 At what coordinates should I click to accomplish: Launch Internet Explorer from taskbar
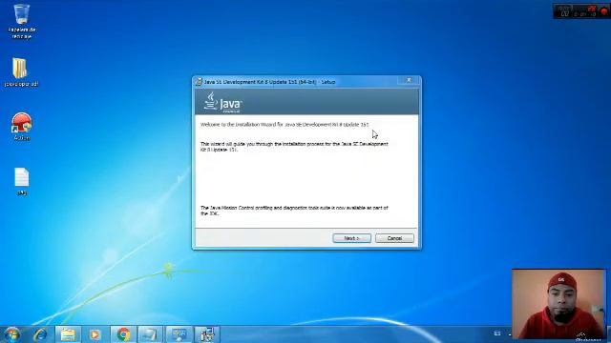(40, 334)
